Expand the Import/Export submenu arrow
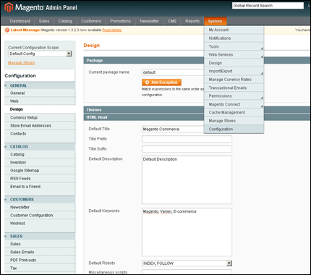 [x=262, y=73]
